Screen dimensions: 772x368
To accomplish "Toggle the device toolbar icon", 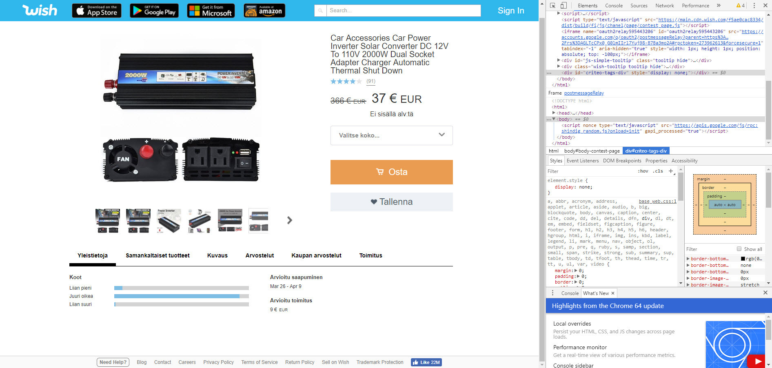I will [x=563, y=6].
